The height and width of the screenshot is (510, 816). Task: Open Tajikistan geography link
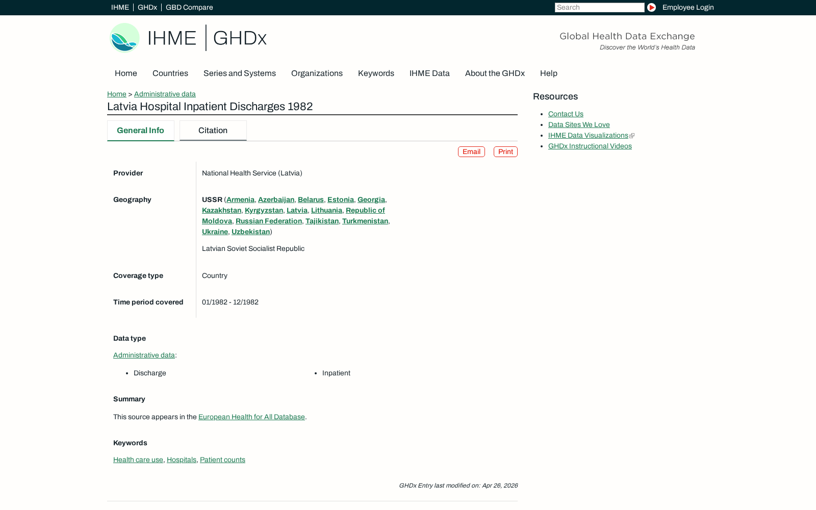[x=322, y=221]
